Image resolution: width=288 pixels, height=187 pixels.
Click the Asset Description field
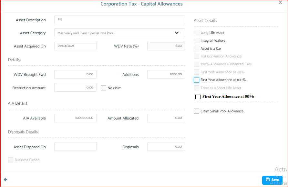point(119,20)
